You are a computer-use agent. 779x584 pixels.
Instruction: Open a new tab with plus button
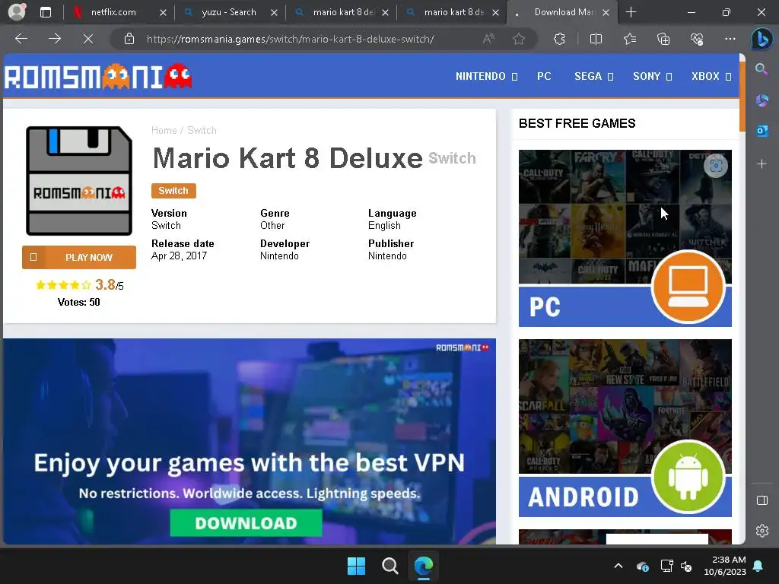coord(631,12)
